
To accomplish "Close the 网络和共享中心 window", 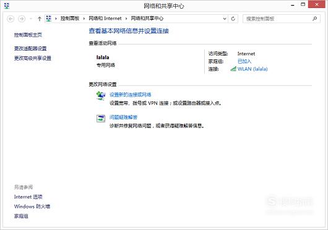I will [317, 4].
